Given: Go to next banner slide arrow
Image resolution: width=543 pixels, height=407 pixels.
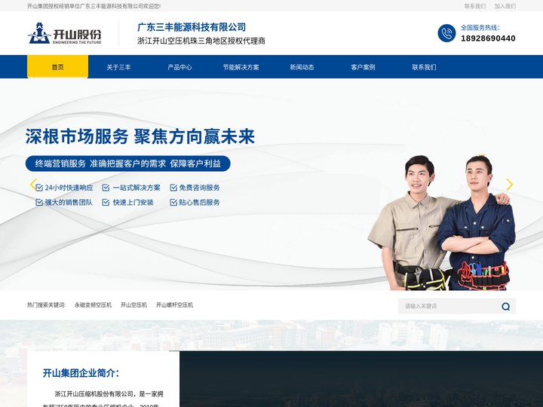Looking at the screenshot, I should pyautogui.click(x=509, y=185).
